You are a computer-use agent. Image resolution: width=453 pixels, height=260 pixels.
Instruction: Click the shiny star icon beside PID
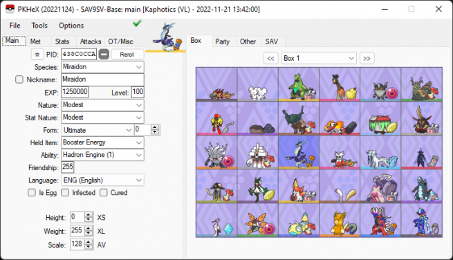[x=37, y=55]
